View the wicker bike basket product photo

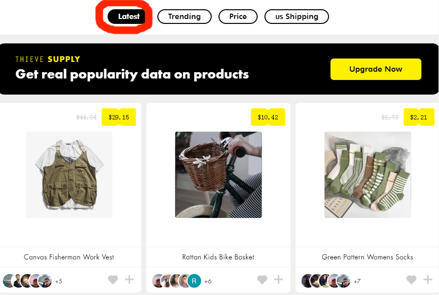point(219,175)
